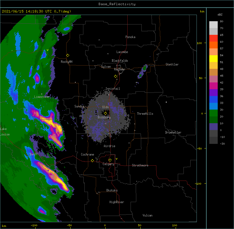Click the -100 tick label on the horizontal axis

(34, 225)
